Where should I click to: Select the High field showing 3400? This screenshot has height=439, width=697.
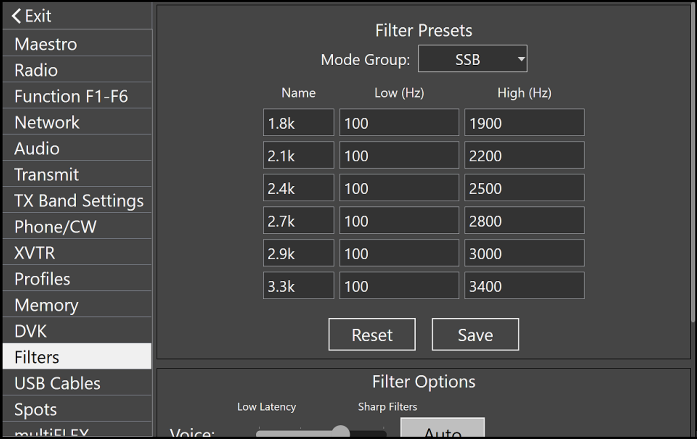pos(524,286)
